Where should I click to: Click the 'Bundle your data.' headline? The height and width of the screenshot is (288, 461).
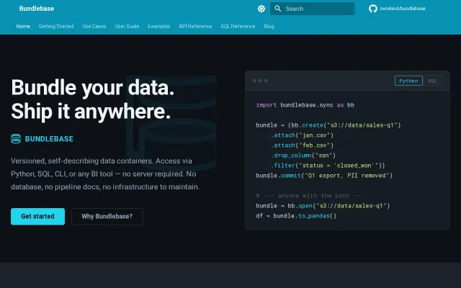click(x=93, y=88)
